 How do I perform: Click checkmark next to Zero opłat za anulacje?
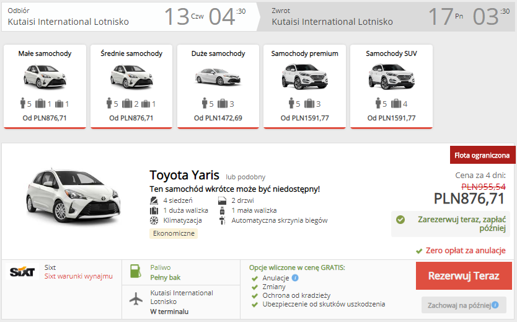click(419, 251)
